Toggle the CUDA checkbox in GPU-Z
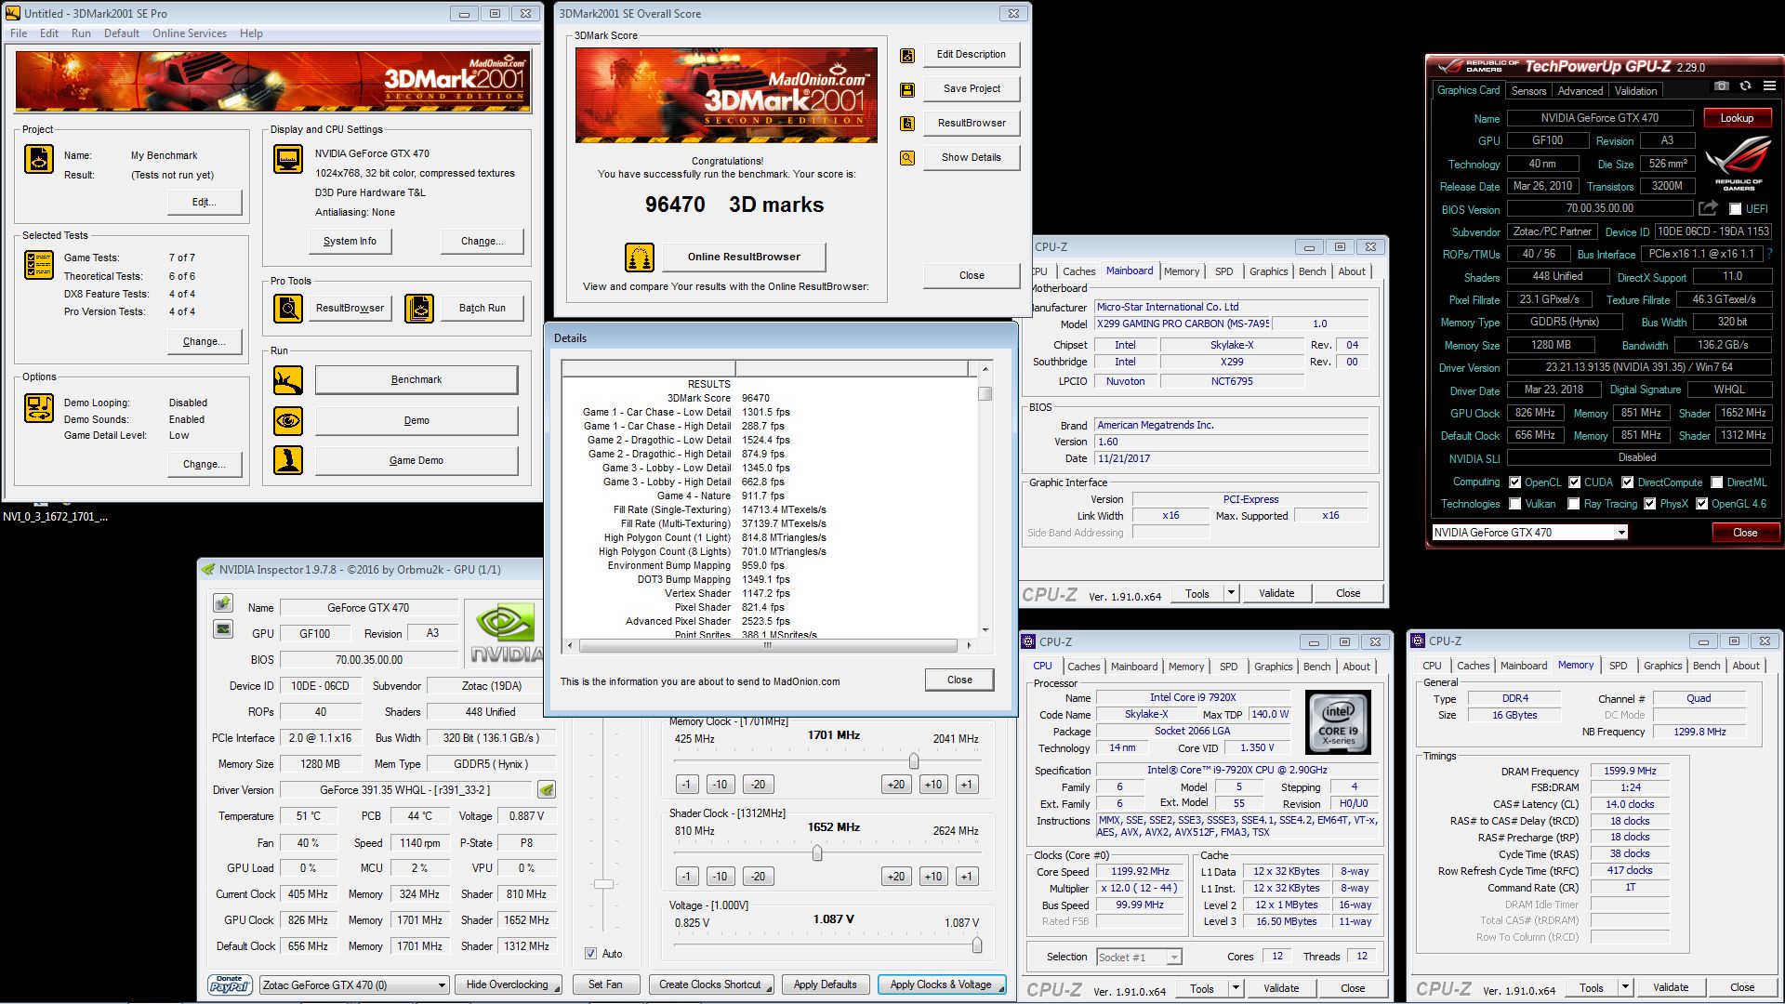 1575,482
